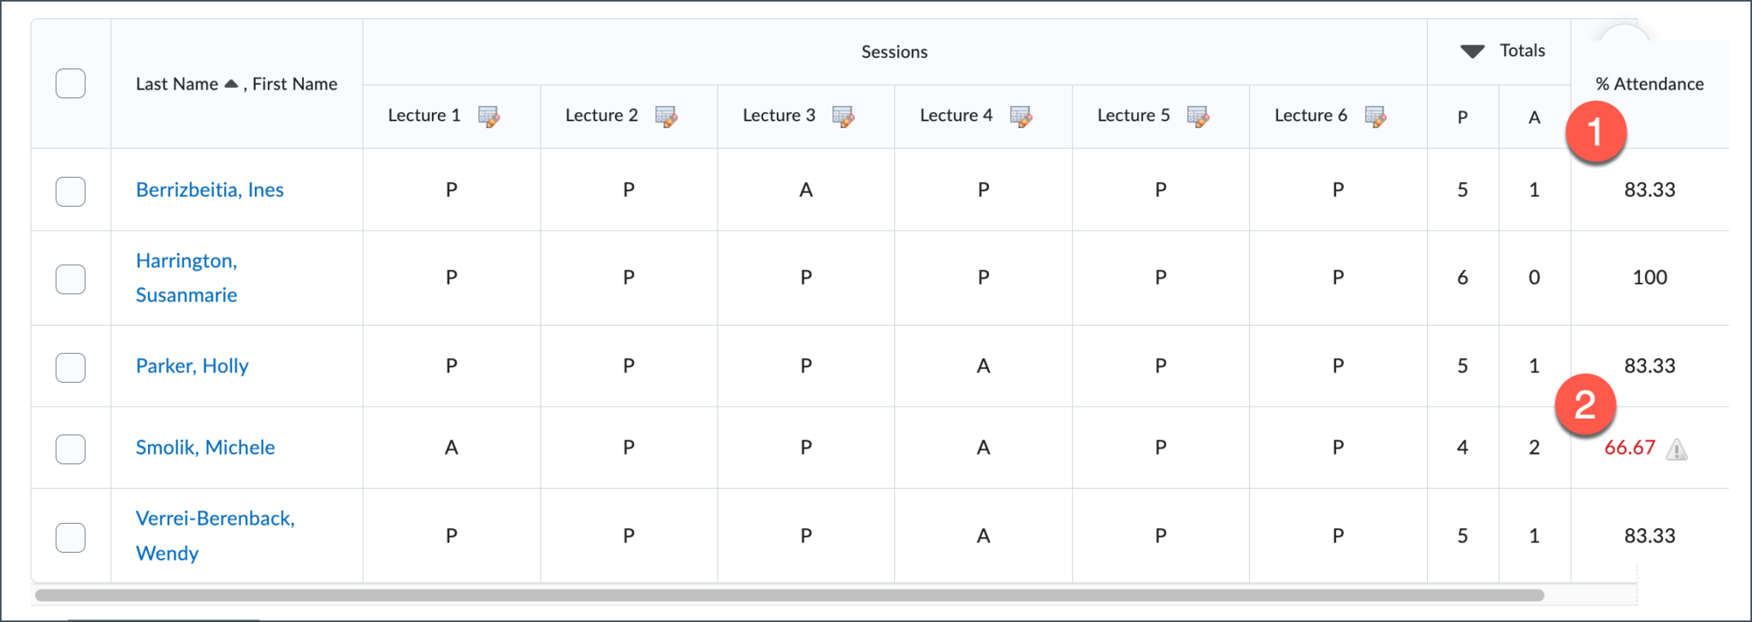
Task: Edit attendance data for Lecture 3
Action: click(x=845, y=115)
